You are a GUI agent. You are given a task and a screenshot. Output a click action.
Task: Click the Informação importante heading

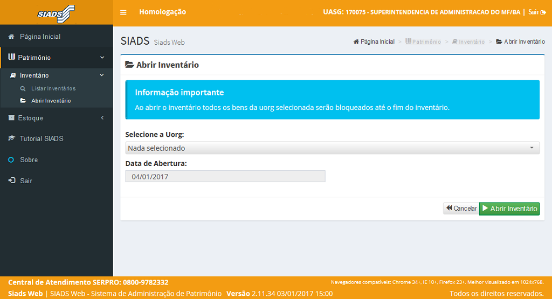pyautogui.click(x=179, y=92)
